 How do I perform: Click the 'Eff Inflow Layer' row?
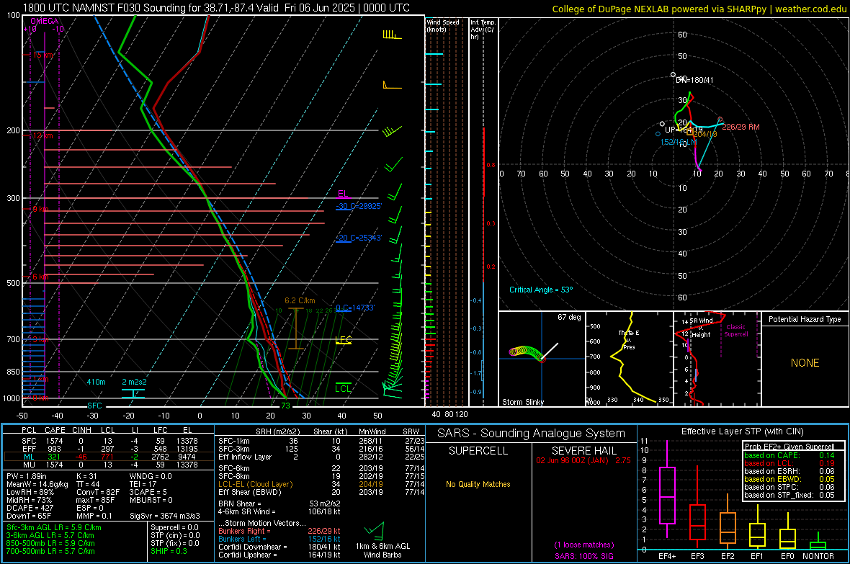pos(321,457)
